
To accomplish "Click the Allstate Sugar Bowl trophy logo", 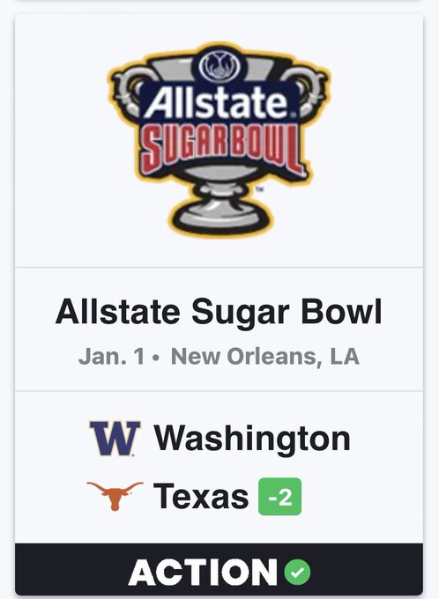I will pos(219,139).
